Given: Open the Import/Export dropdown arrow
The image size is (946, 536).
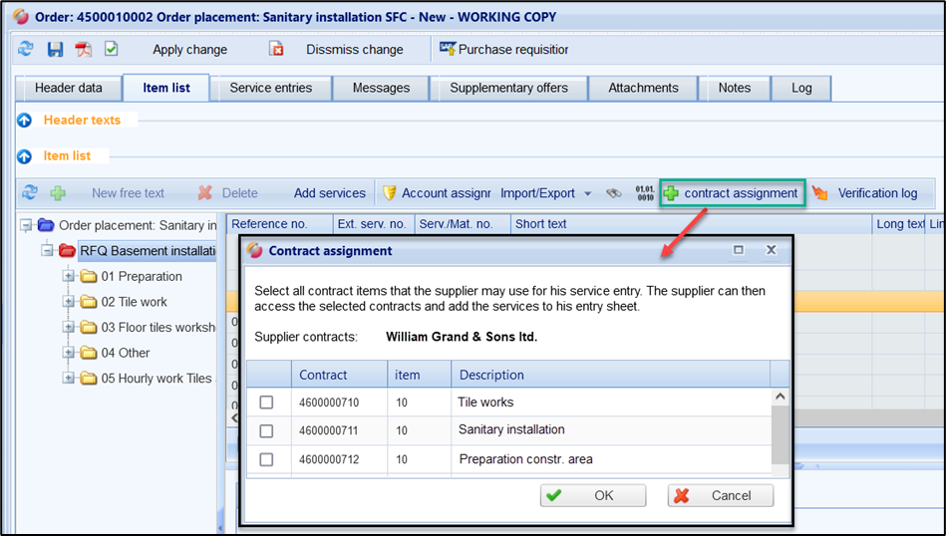Looking at the screenshot, I should click(x=587, y=194).
